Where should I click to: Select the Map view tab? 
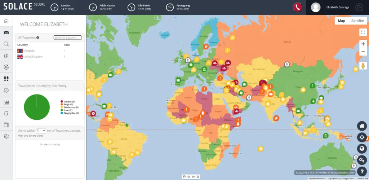[x=342, y=21]
